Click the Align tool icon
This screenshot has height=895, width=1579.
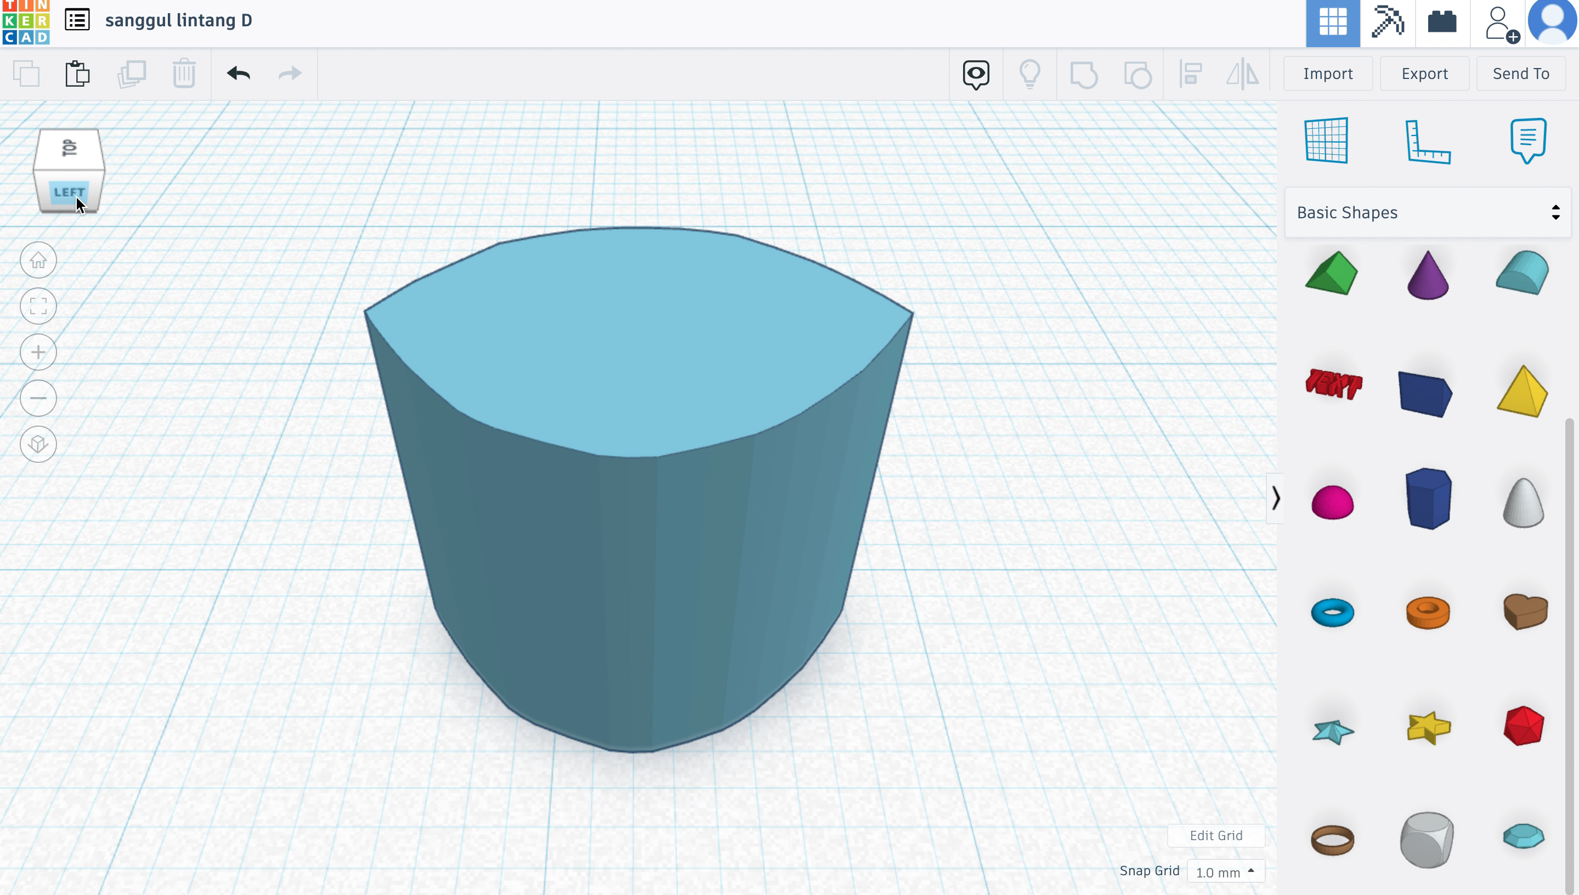1191,75
